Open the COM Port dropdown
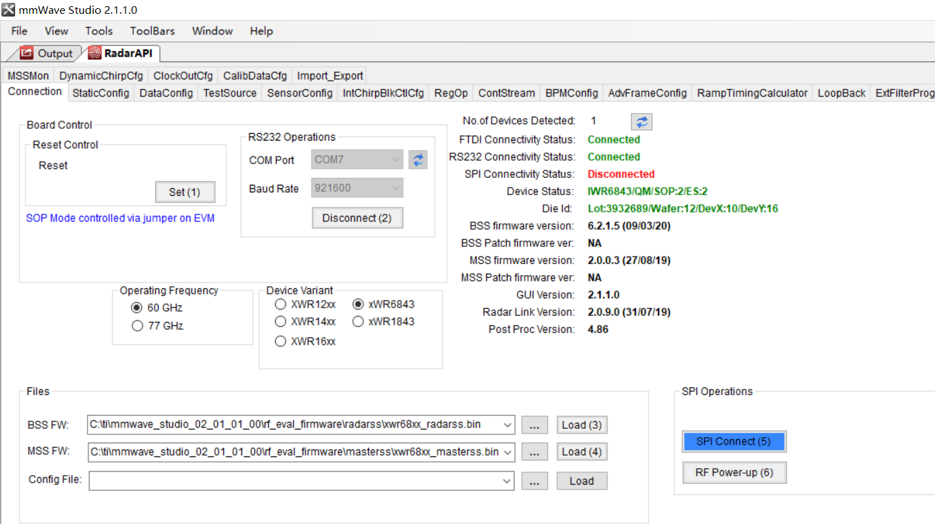The height and width of the screenshot is (524, 935). coord(357,159)
